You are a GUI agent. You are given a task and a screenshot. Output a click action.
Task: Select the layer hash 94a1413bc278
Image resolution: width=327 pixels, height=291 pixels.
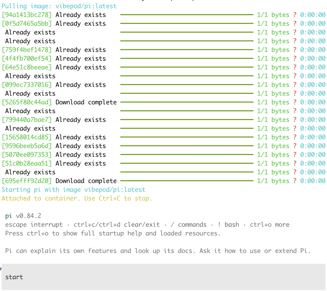point(27,15)
